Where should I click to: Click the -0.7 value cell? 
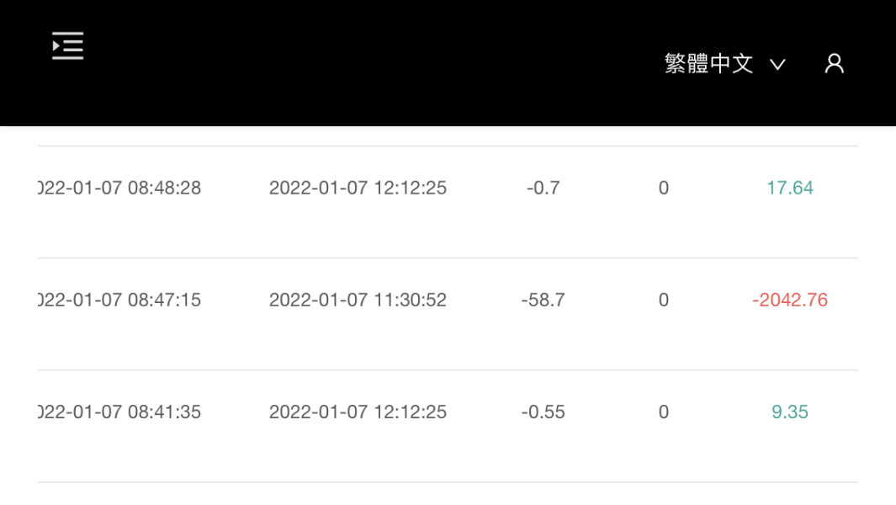click(543, 188)
